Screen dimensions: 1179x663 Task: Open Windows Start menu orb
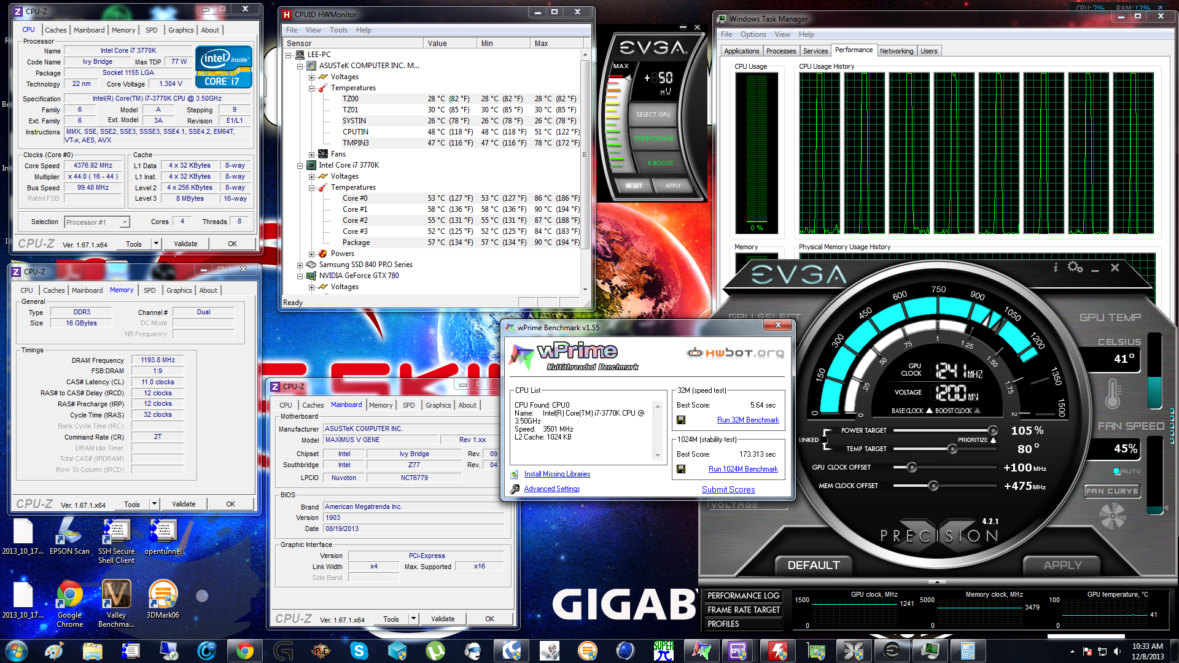coord(17,651)
